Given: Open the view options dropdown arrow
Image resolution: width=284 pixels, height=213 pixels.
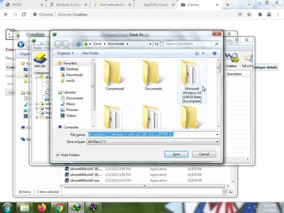Looking at the screenshot, I should click(x=203, y=53).
